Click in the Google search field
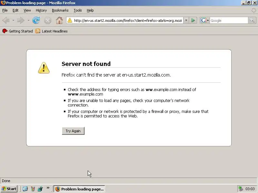The image size is (258, 193). tap(229, 21)
